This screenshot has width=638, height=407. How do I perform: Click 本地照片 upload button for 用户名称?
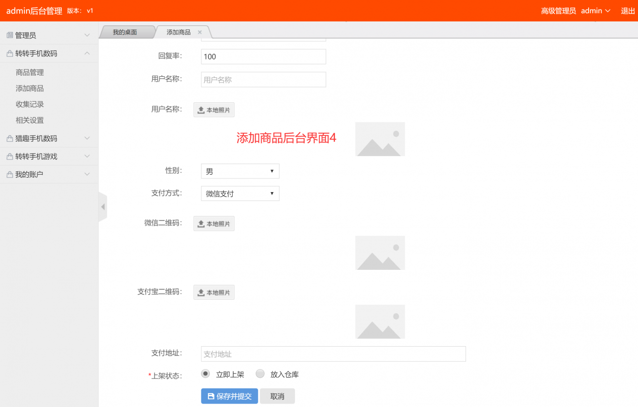[x=214, y=110]
